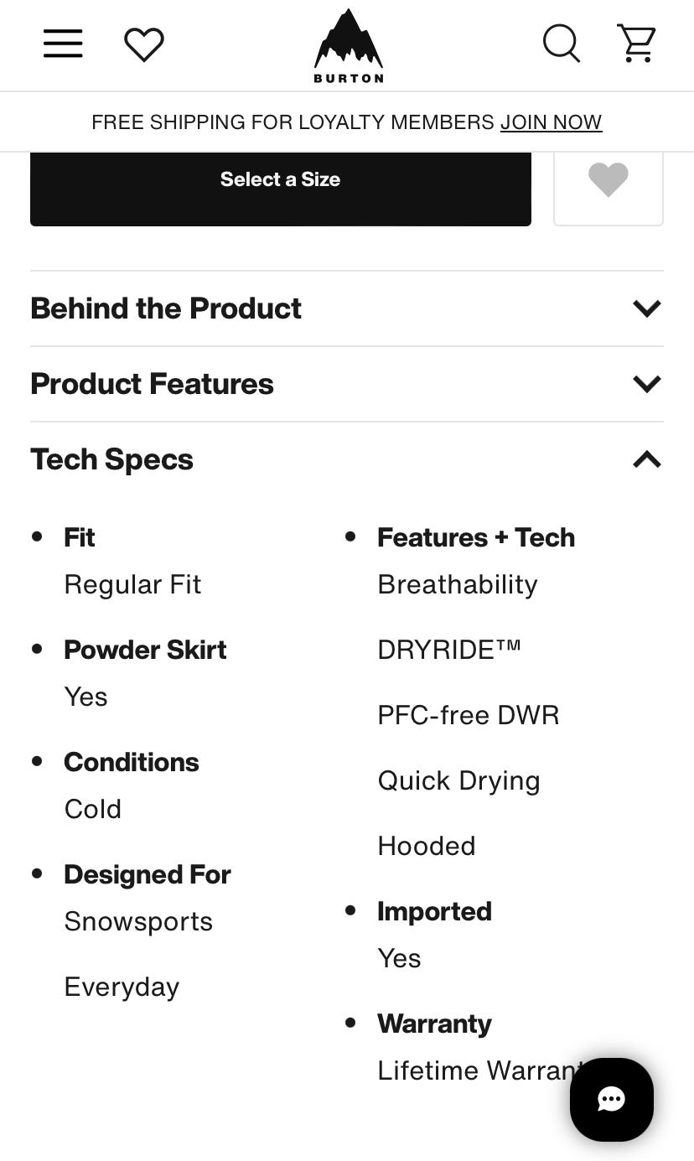
Task: Follow the JOIN NOW link
Action: click(551, 122)
